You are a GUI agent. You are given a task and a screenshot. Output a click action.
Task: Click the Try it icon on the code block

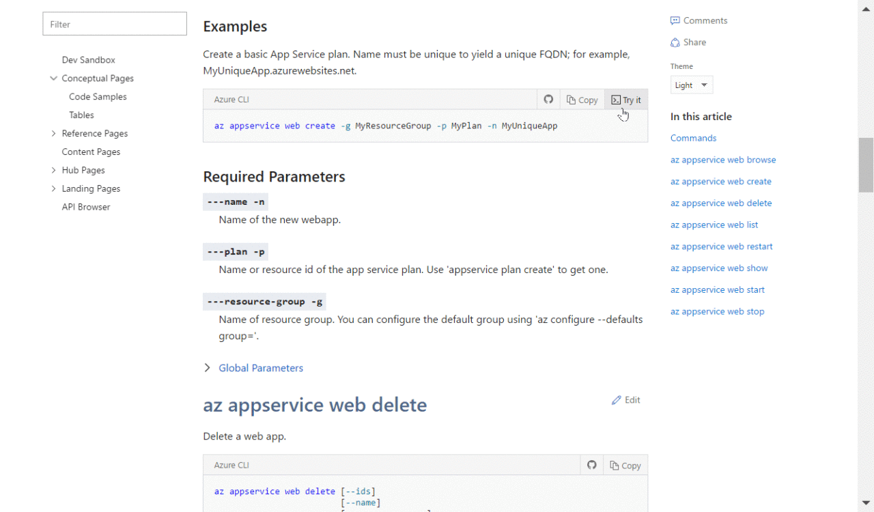tap(625, 99)
